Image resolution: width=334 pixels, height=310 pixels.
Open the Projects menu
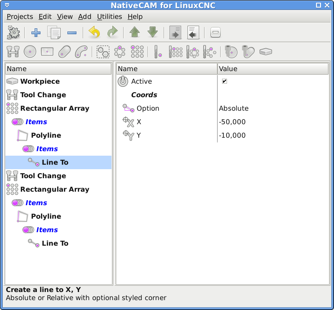20,17
